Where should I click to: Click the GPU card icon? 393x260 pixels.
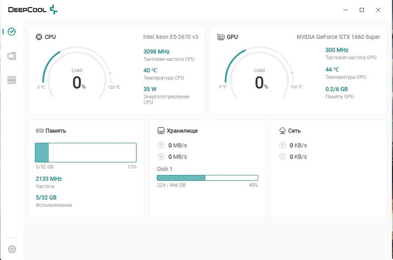coord(221,37)
